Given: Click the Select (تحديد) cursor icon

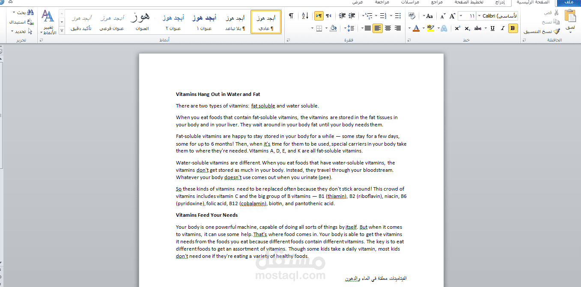Looking at the screenshot, I should 30,31.
